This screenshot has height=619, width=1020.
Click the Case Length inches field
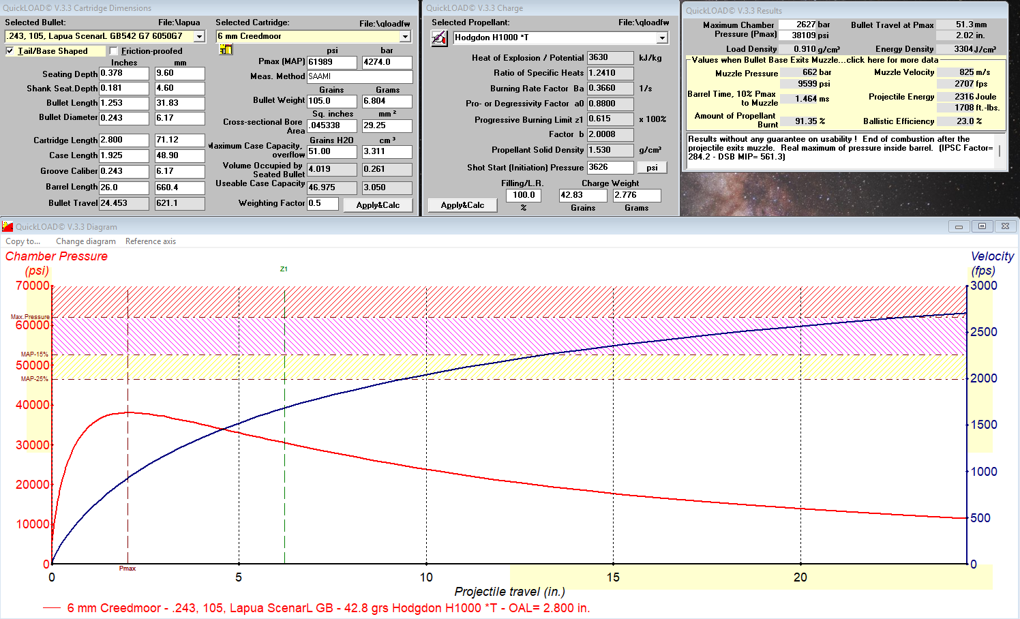point(124,155)
